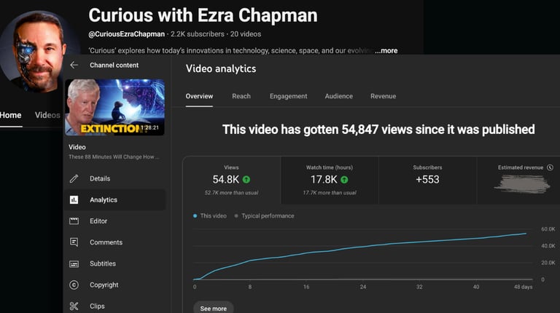This screenshot has width=560, height=313.
Task: Switch to the Audience tab
Action: 338,96
